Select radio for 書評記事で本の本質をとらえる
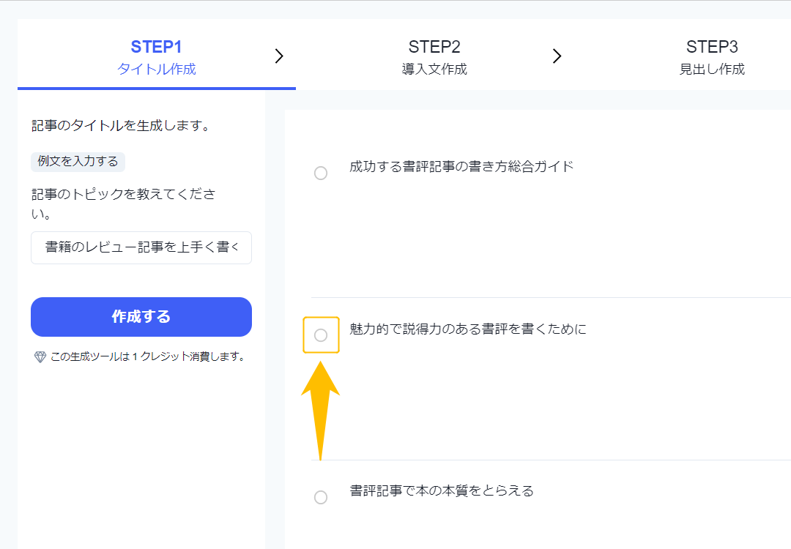 (x=321, y=498)
